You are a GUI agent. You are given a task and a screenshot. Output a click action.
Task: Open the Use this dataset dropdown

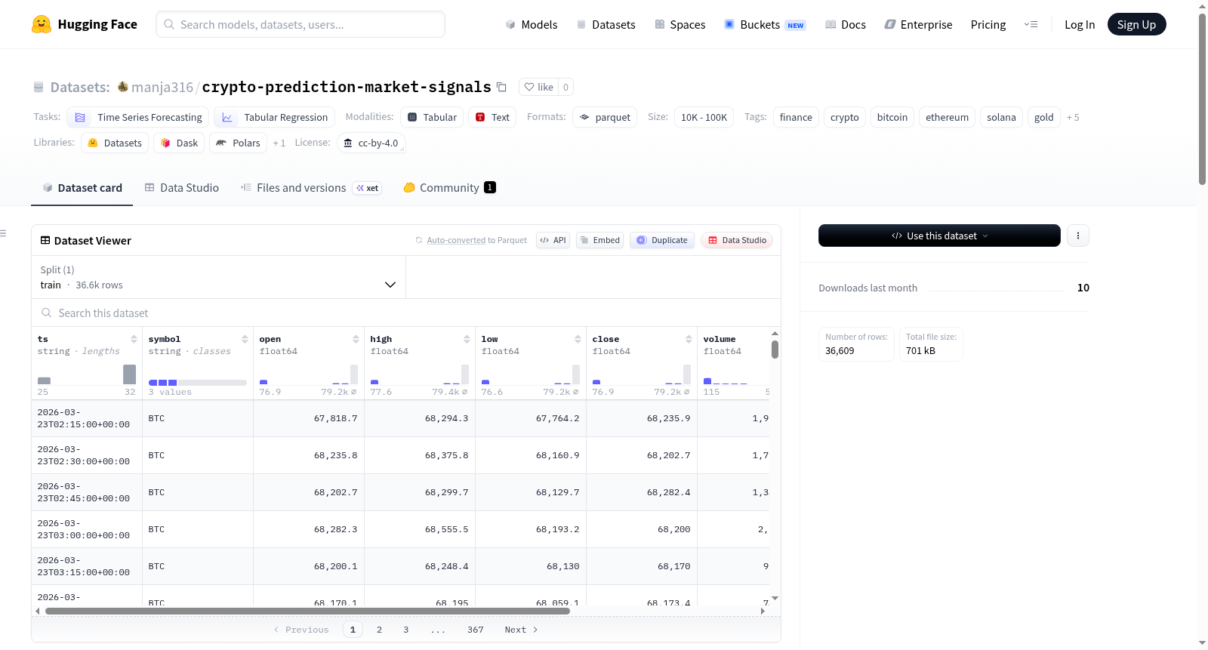939,236
